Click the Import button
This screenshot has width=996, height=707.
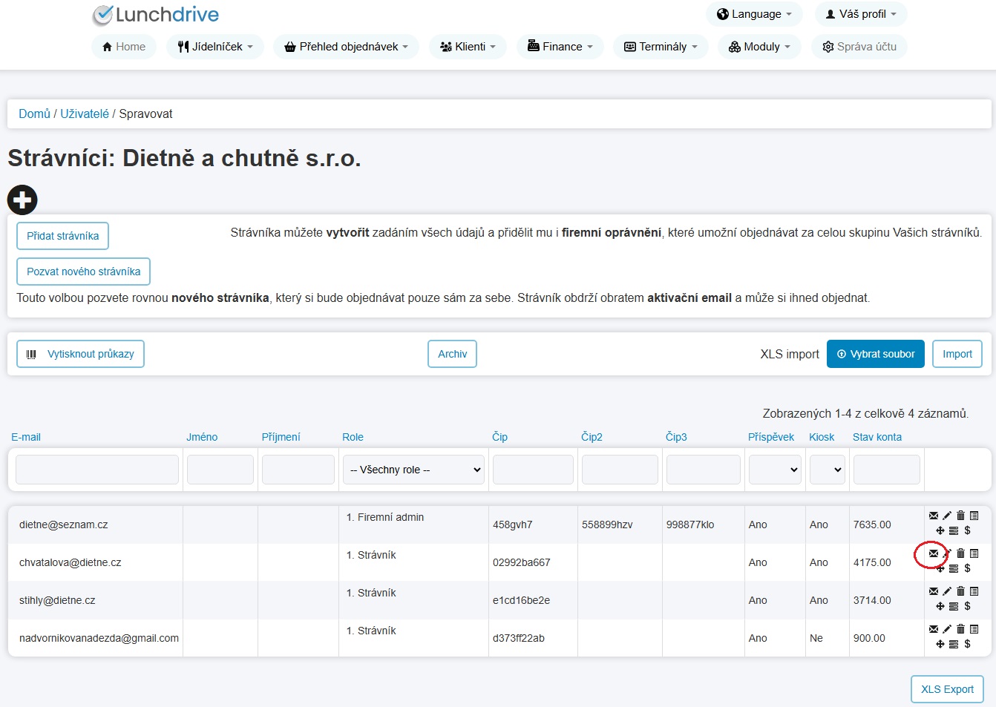pyautogui.click(x=957, y=354)
